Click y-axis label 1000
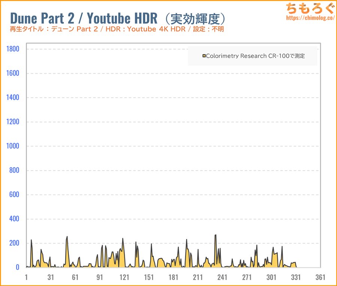 (13, 146)
